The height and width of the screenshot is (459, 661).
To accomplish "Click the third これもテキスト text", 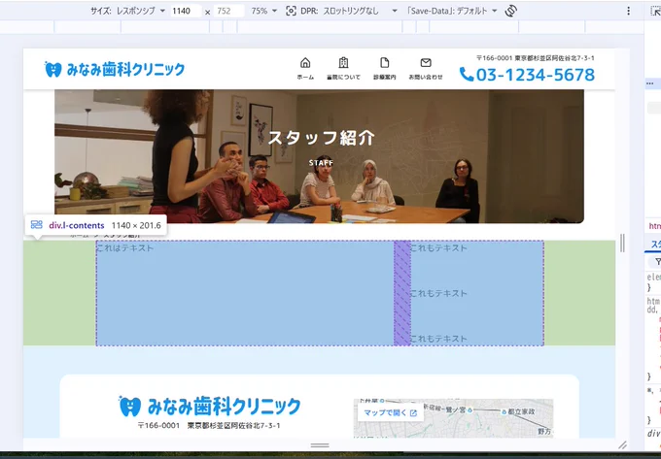I will click(x=438, y=339).
